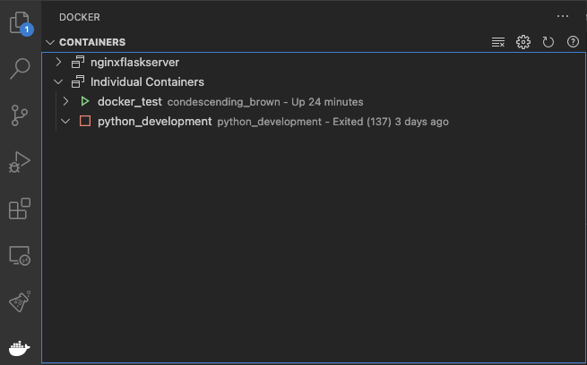This screenshot has height=365, width=587.
Task: Select the python_development container
Action: (x=314, y=122)
